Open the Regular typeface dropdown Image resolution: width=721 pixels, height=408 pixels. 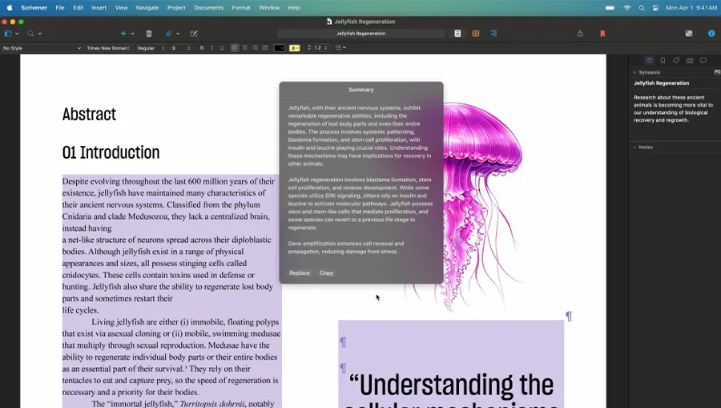coord(151,48)
